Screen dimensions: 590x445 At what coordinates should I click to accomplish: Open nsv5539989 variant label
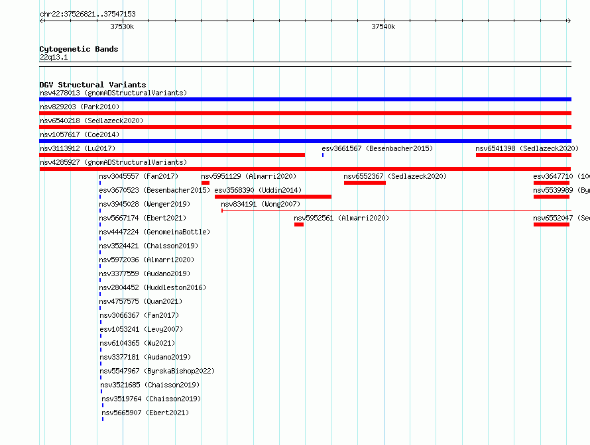pos(561,190)
